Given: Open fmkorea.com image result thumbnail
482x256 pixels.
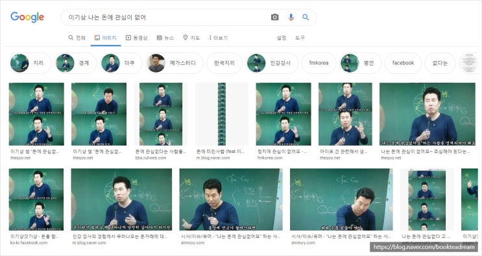Looking at the screenshot, I should tap(283, 114).
